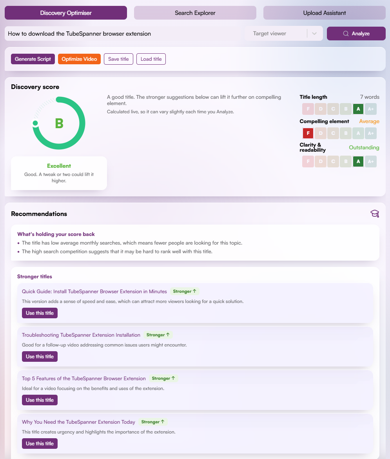390x459 pixels.
Task: Click the Stronger badge beside Why You Need title
Action: click(x=153, y=422)
